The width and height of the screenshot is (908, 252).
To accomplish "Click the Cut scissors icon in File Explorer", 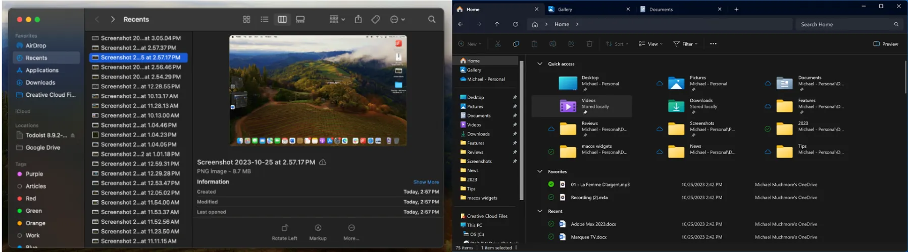I will pyautogui.click(x=497, y=44).
